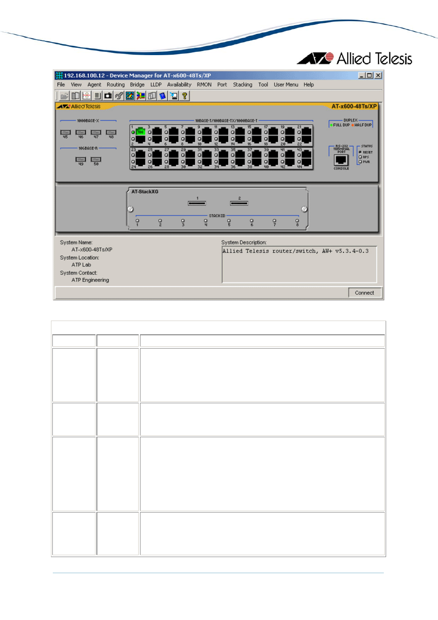The height and width of the screenshot is (620, 438).
Task: Open the File menu
Action: click(x=61, y=85)
